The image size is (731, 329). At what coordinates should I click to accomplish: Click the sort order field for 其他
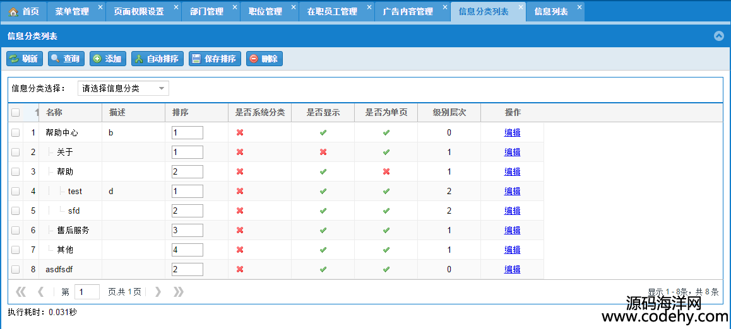(187, 250)
